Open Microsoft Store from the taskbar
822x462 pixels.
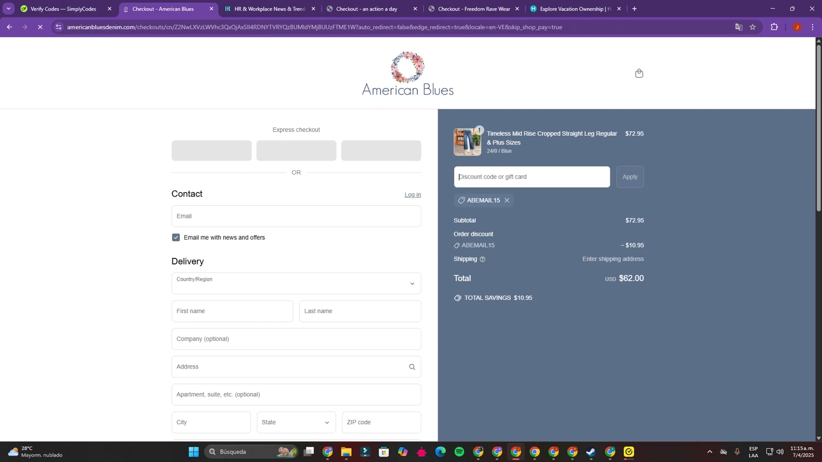pos(384,452)
